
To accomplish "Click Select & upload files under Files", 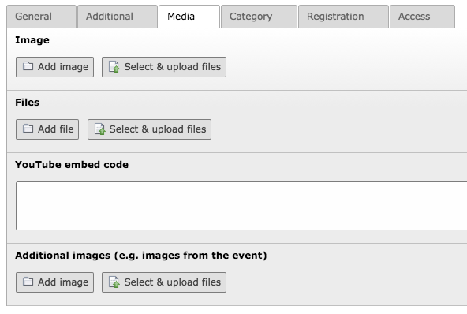I will point(150,129).
